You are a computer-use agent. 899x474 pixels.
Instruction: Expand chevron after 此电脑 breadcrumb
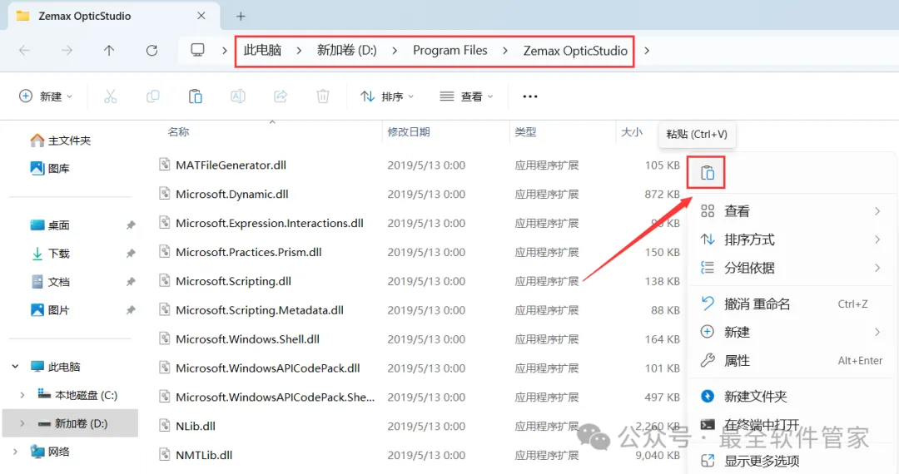click(299, 51)
